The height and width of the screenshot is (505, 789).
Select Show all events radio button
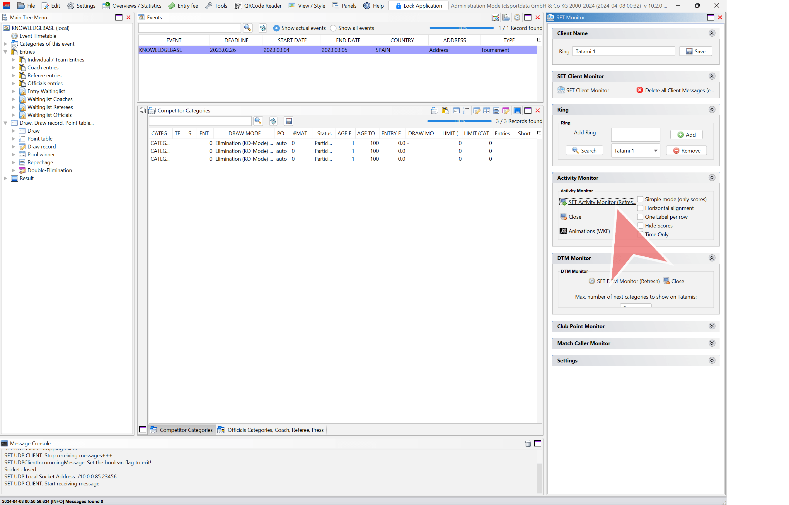click(x=333, y=28)
